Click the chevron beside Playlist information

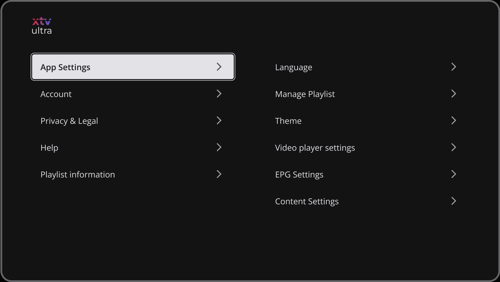219,174
